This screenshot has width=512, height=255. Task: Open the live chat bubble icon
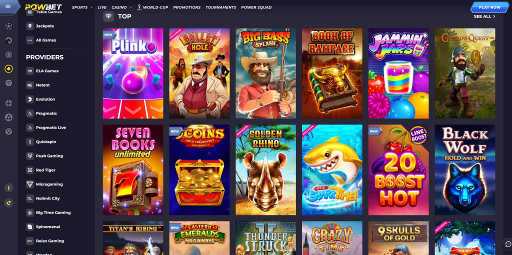(x=508, y=244)
